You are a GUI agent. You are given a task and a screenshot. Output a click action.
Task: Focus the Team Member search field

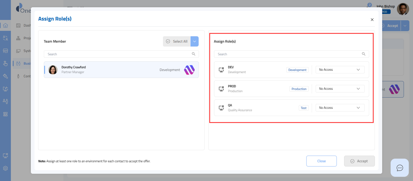pyautogui.click(x=118, y=54)
